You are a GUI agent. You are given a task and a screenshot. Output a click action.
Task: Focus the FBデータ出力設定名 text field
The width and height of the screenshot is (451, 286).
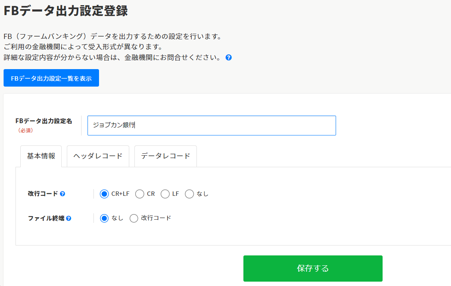[212, 126]
